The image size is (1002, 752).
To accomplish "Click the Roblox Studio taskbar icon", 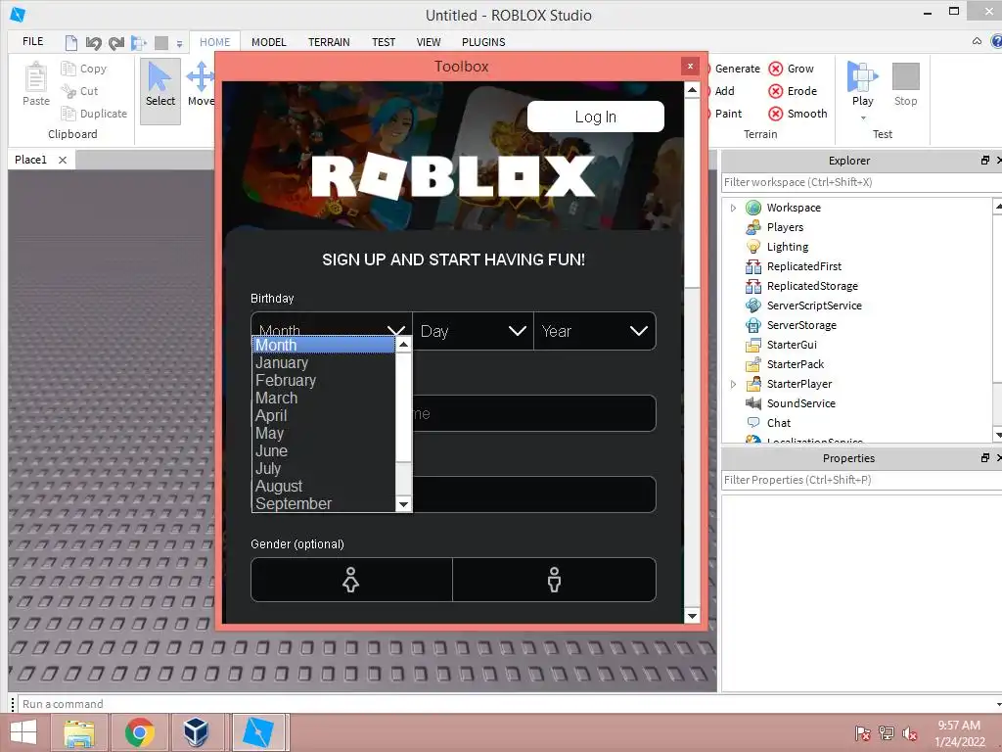I will pyautogui.click(x=258, y=732).
